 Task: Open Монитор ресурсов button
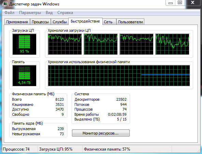click(x=101, y=133)
